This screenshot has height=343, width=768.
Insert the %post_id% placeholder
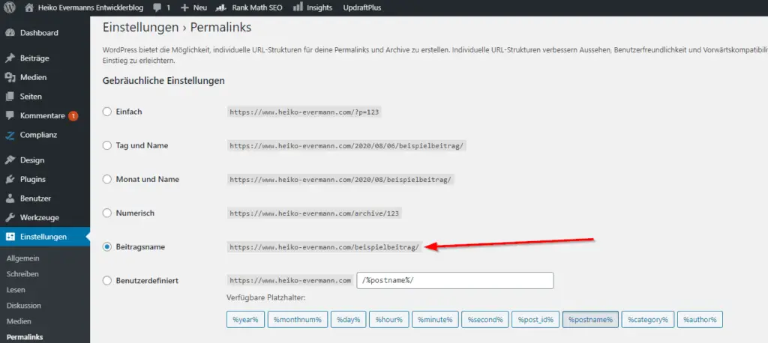pyautogui.click(x=535, y=320)
